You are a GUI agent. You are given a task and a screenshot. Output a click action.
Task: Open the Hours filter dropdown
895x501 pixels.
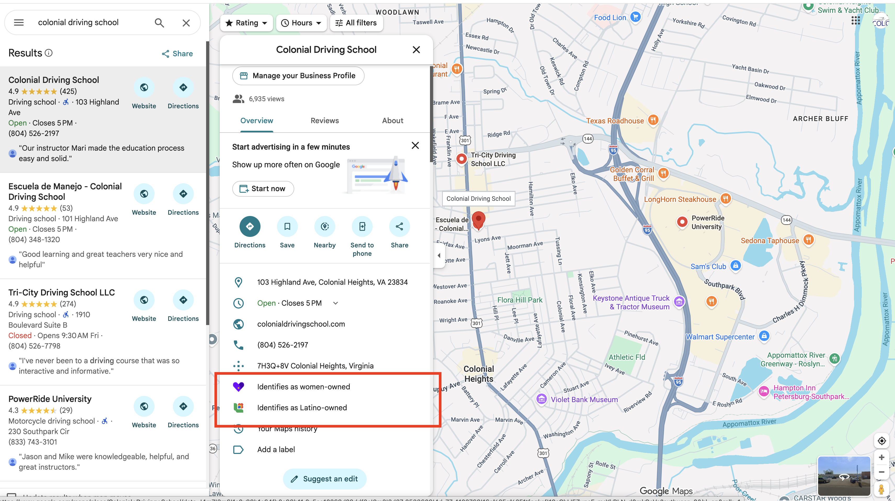click(301, 23)
